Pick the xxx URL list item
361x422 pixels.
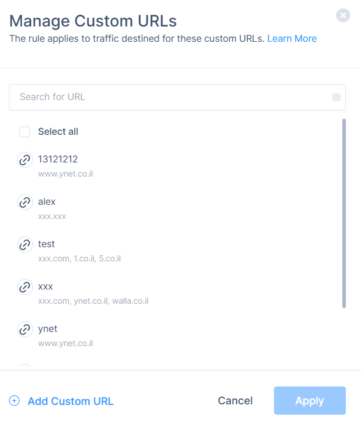(x=46, y=287)
